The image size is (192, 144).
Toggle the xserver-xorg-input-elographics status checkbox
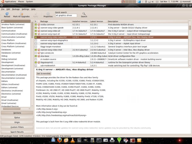(36, 40)
